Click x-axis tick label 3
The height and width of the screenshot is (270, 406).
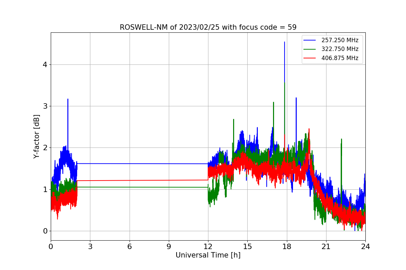(90, 246)
